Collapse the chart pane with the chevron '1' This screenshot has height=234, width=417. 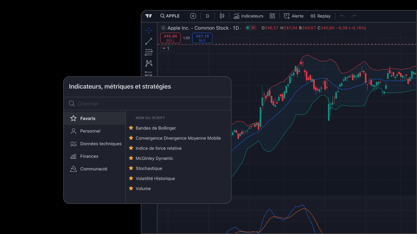[x=165, y=48]
